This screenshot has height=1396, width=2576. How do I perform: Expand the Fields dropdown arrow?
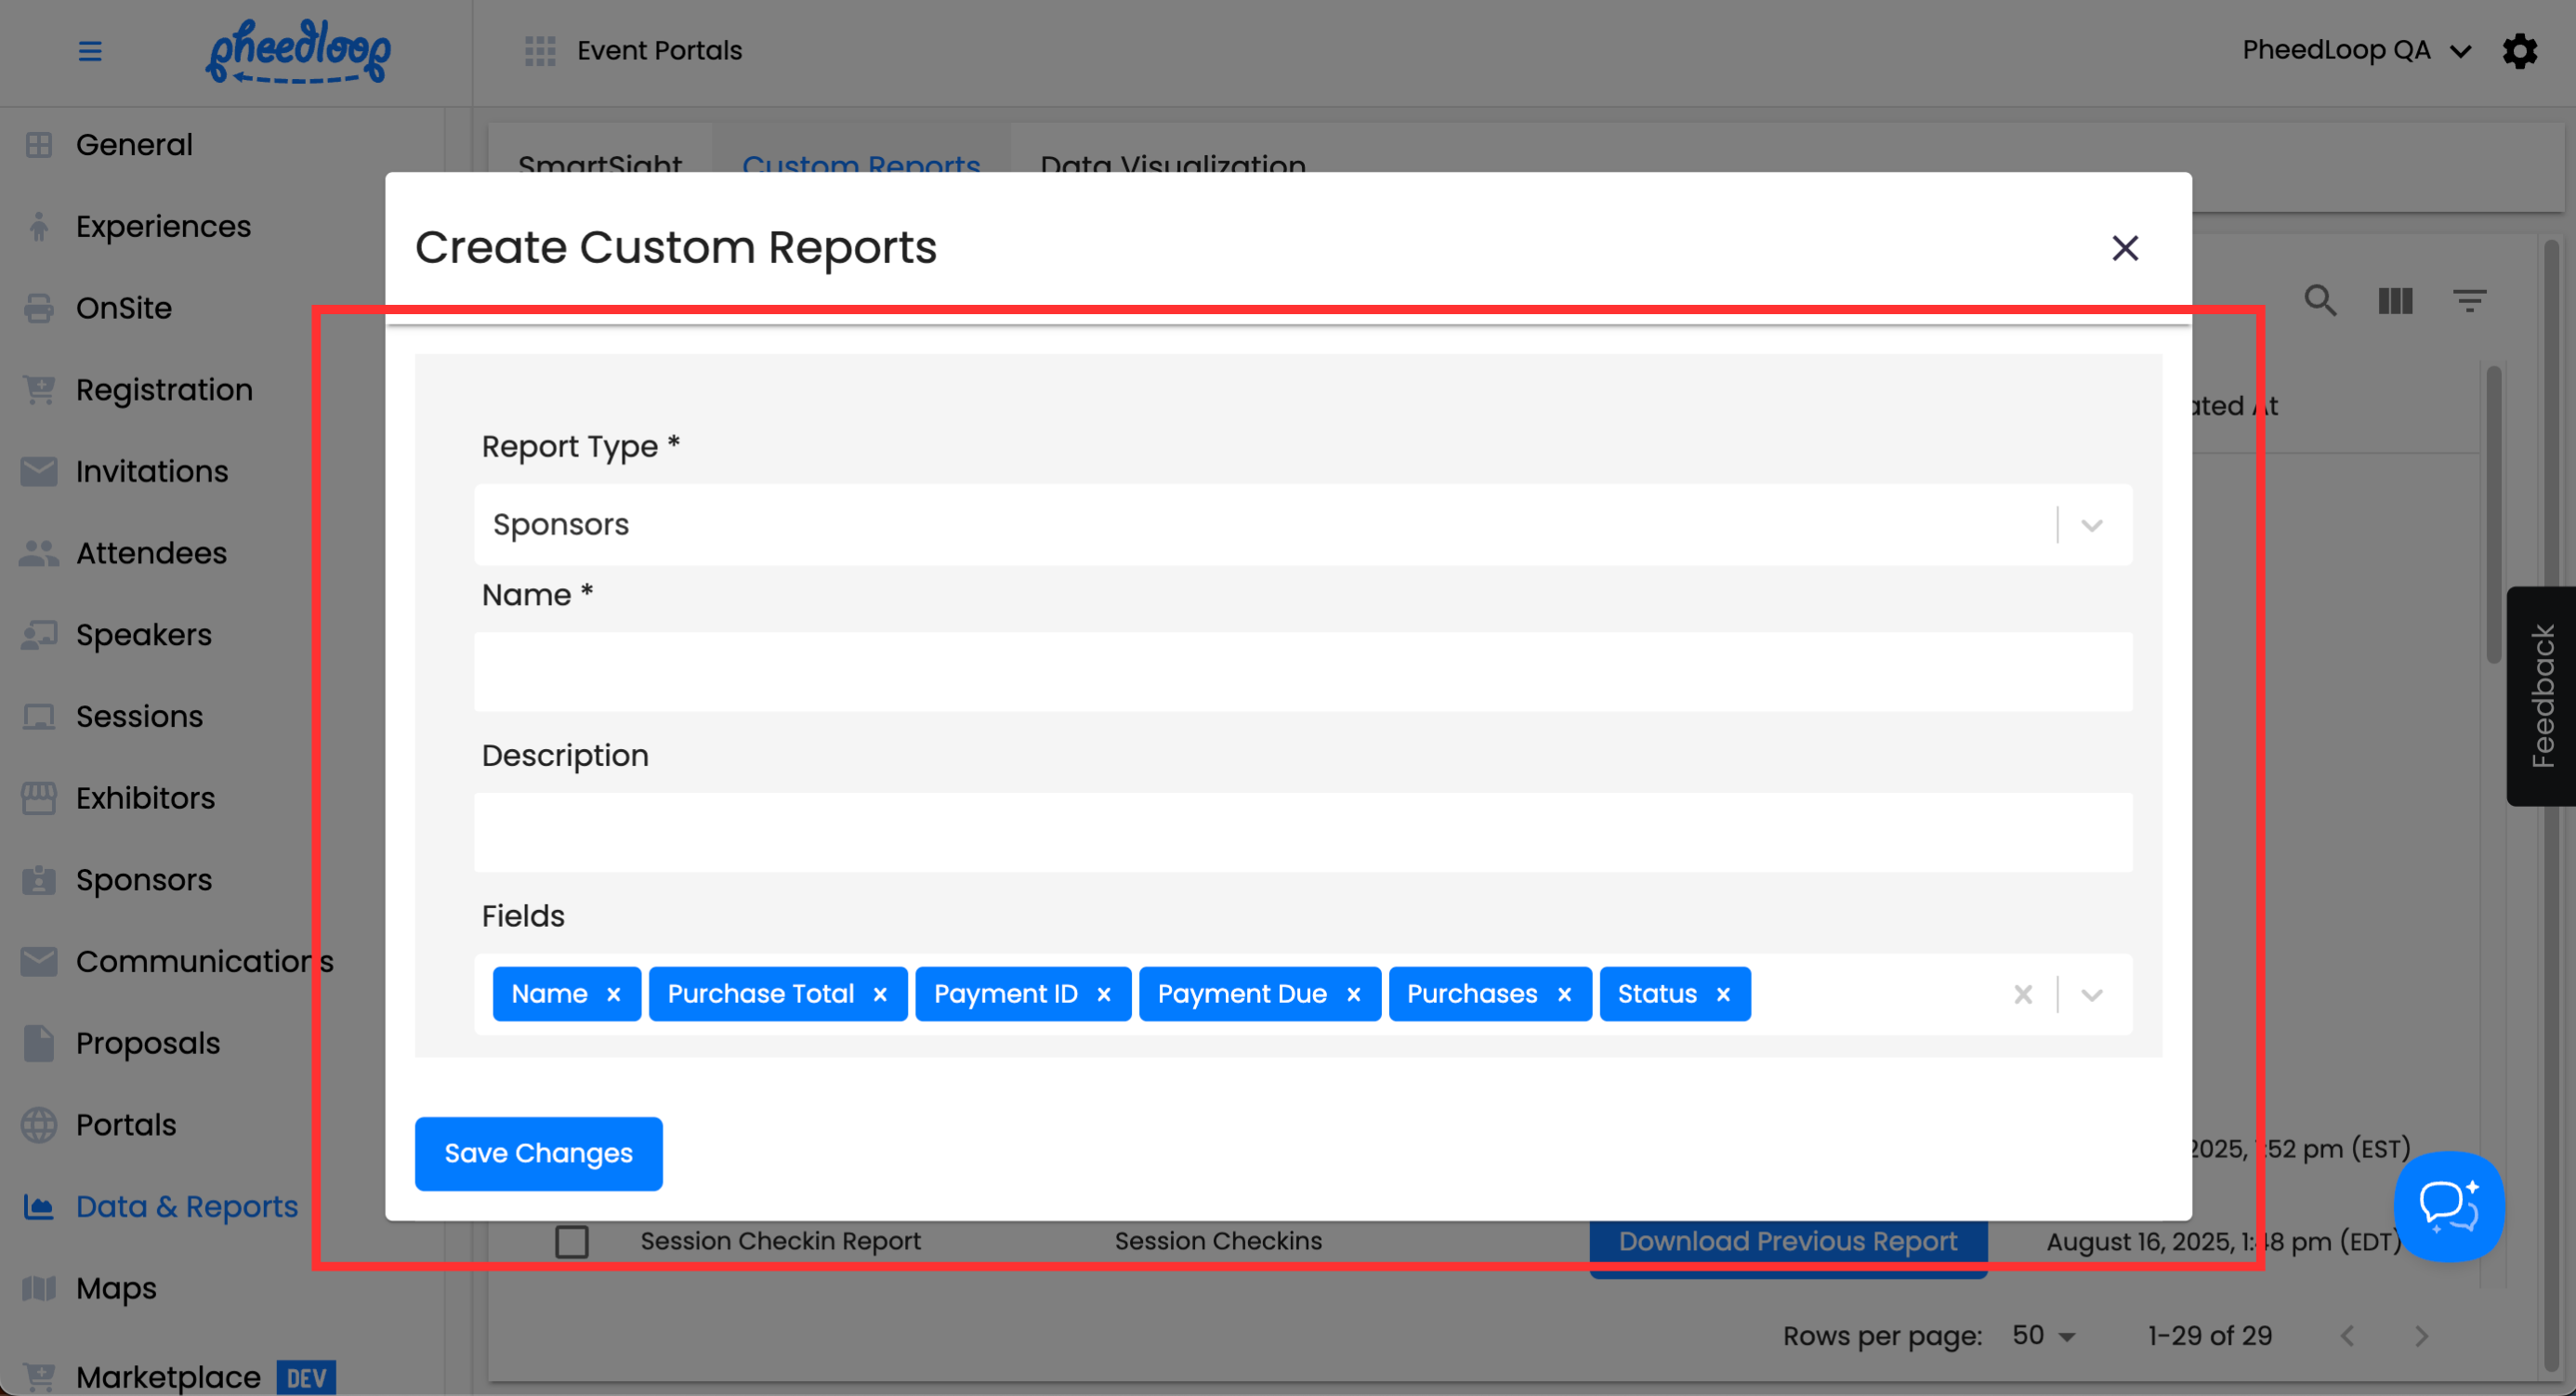click(2091, 994)
